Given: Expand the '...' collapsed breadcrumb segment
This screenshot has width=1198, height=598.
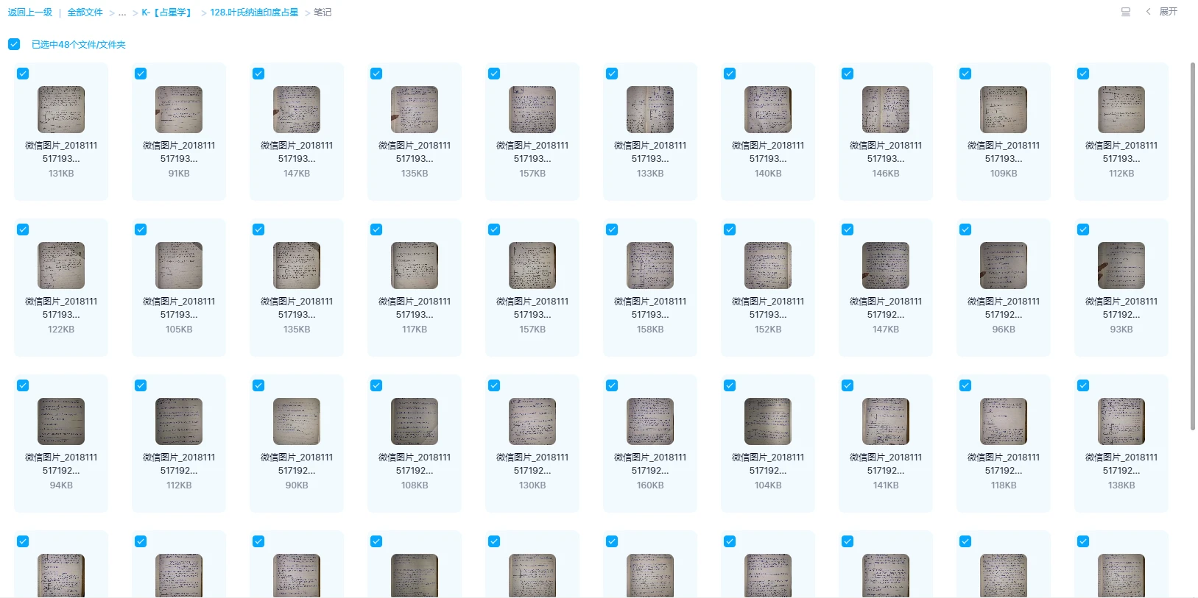Looking at the screenshot, I should (122, 13).
